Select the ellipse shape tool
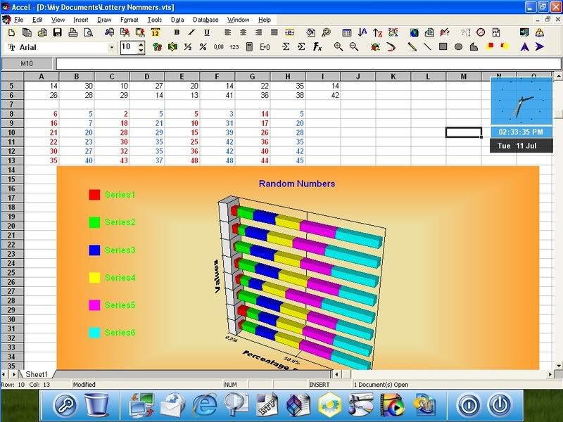The width and height of the screenshot is (563, 422). (458, 46)
